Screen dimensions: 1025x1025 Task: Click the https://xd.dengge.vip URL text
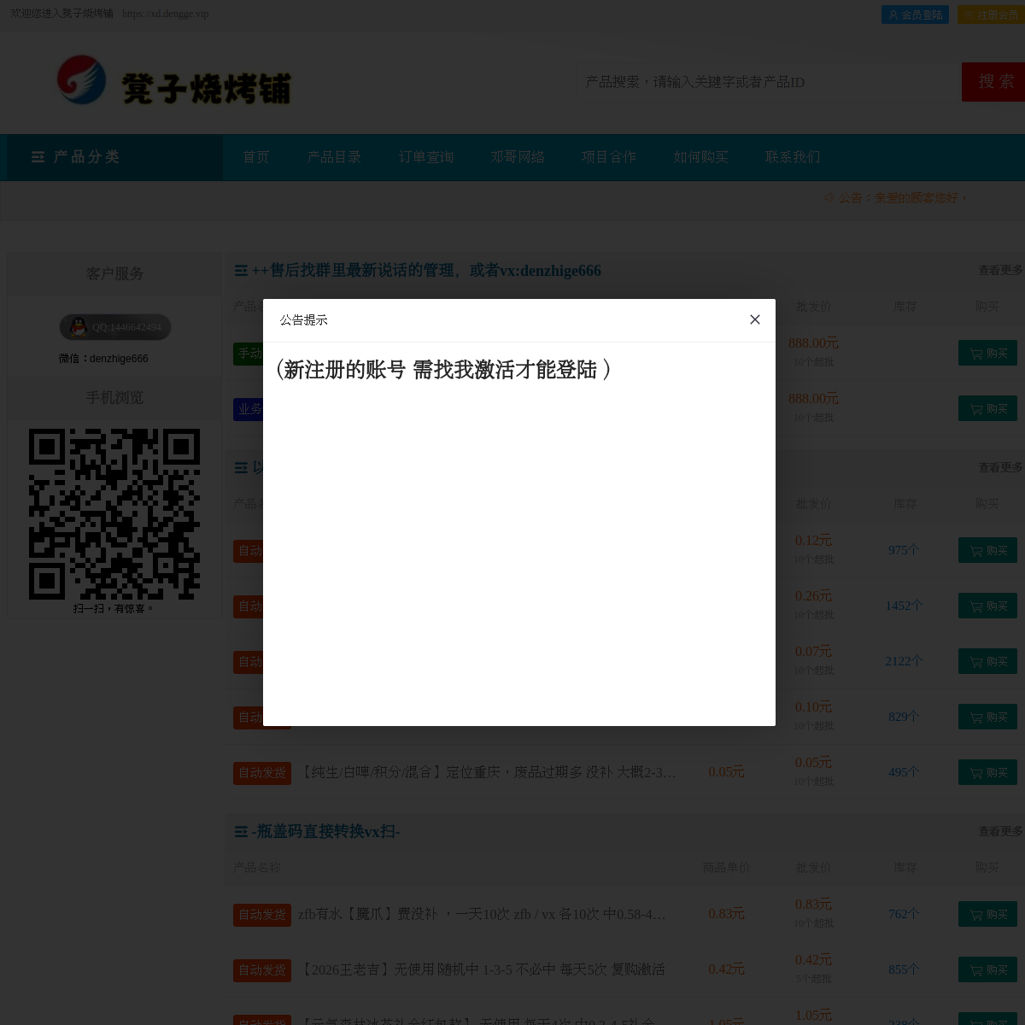click(x=165, y=14)
